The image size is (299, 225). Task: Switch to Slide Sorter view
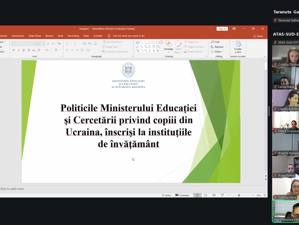pos(206,195)
